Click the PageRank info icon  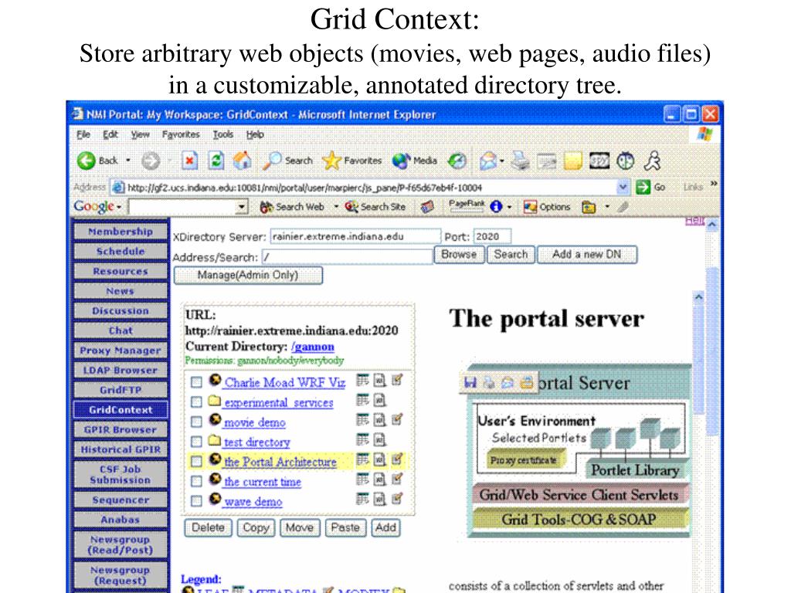coord(497,207)
